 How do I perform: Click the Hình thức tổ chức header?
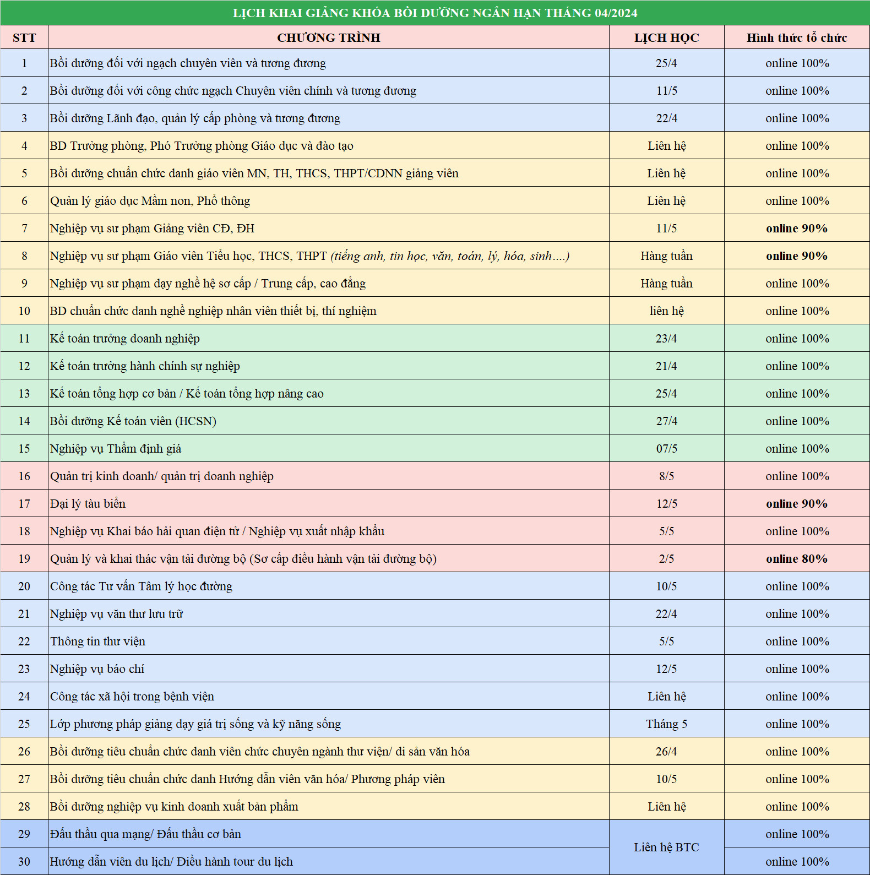click(796, 37)
